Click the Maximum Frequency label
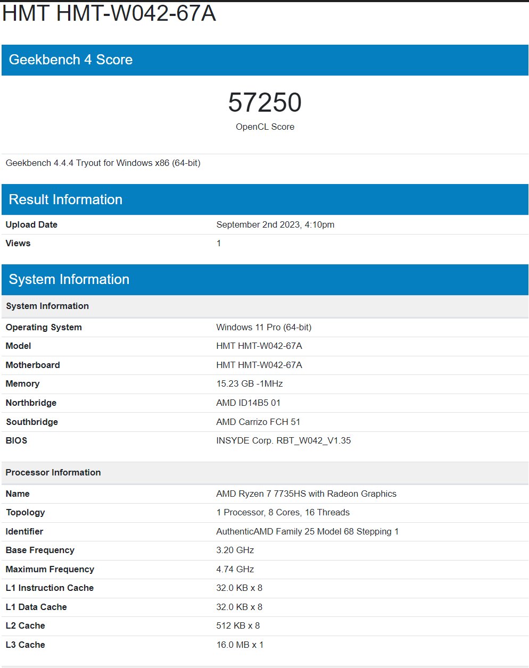The image size is (529, 668). pos(50,569)
